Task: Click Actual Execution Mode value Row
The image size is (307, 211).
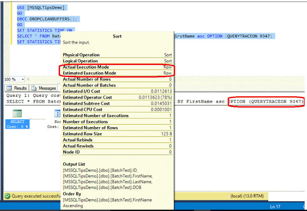Action: point(167,67)
